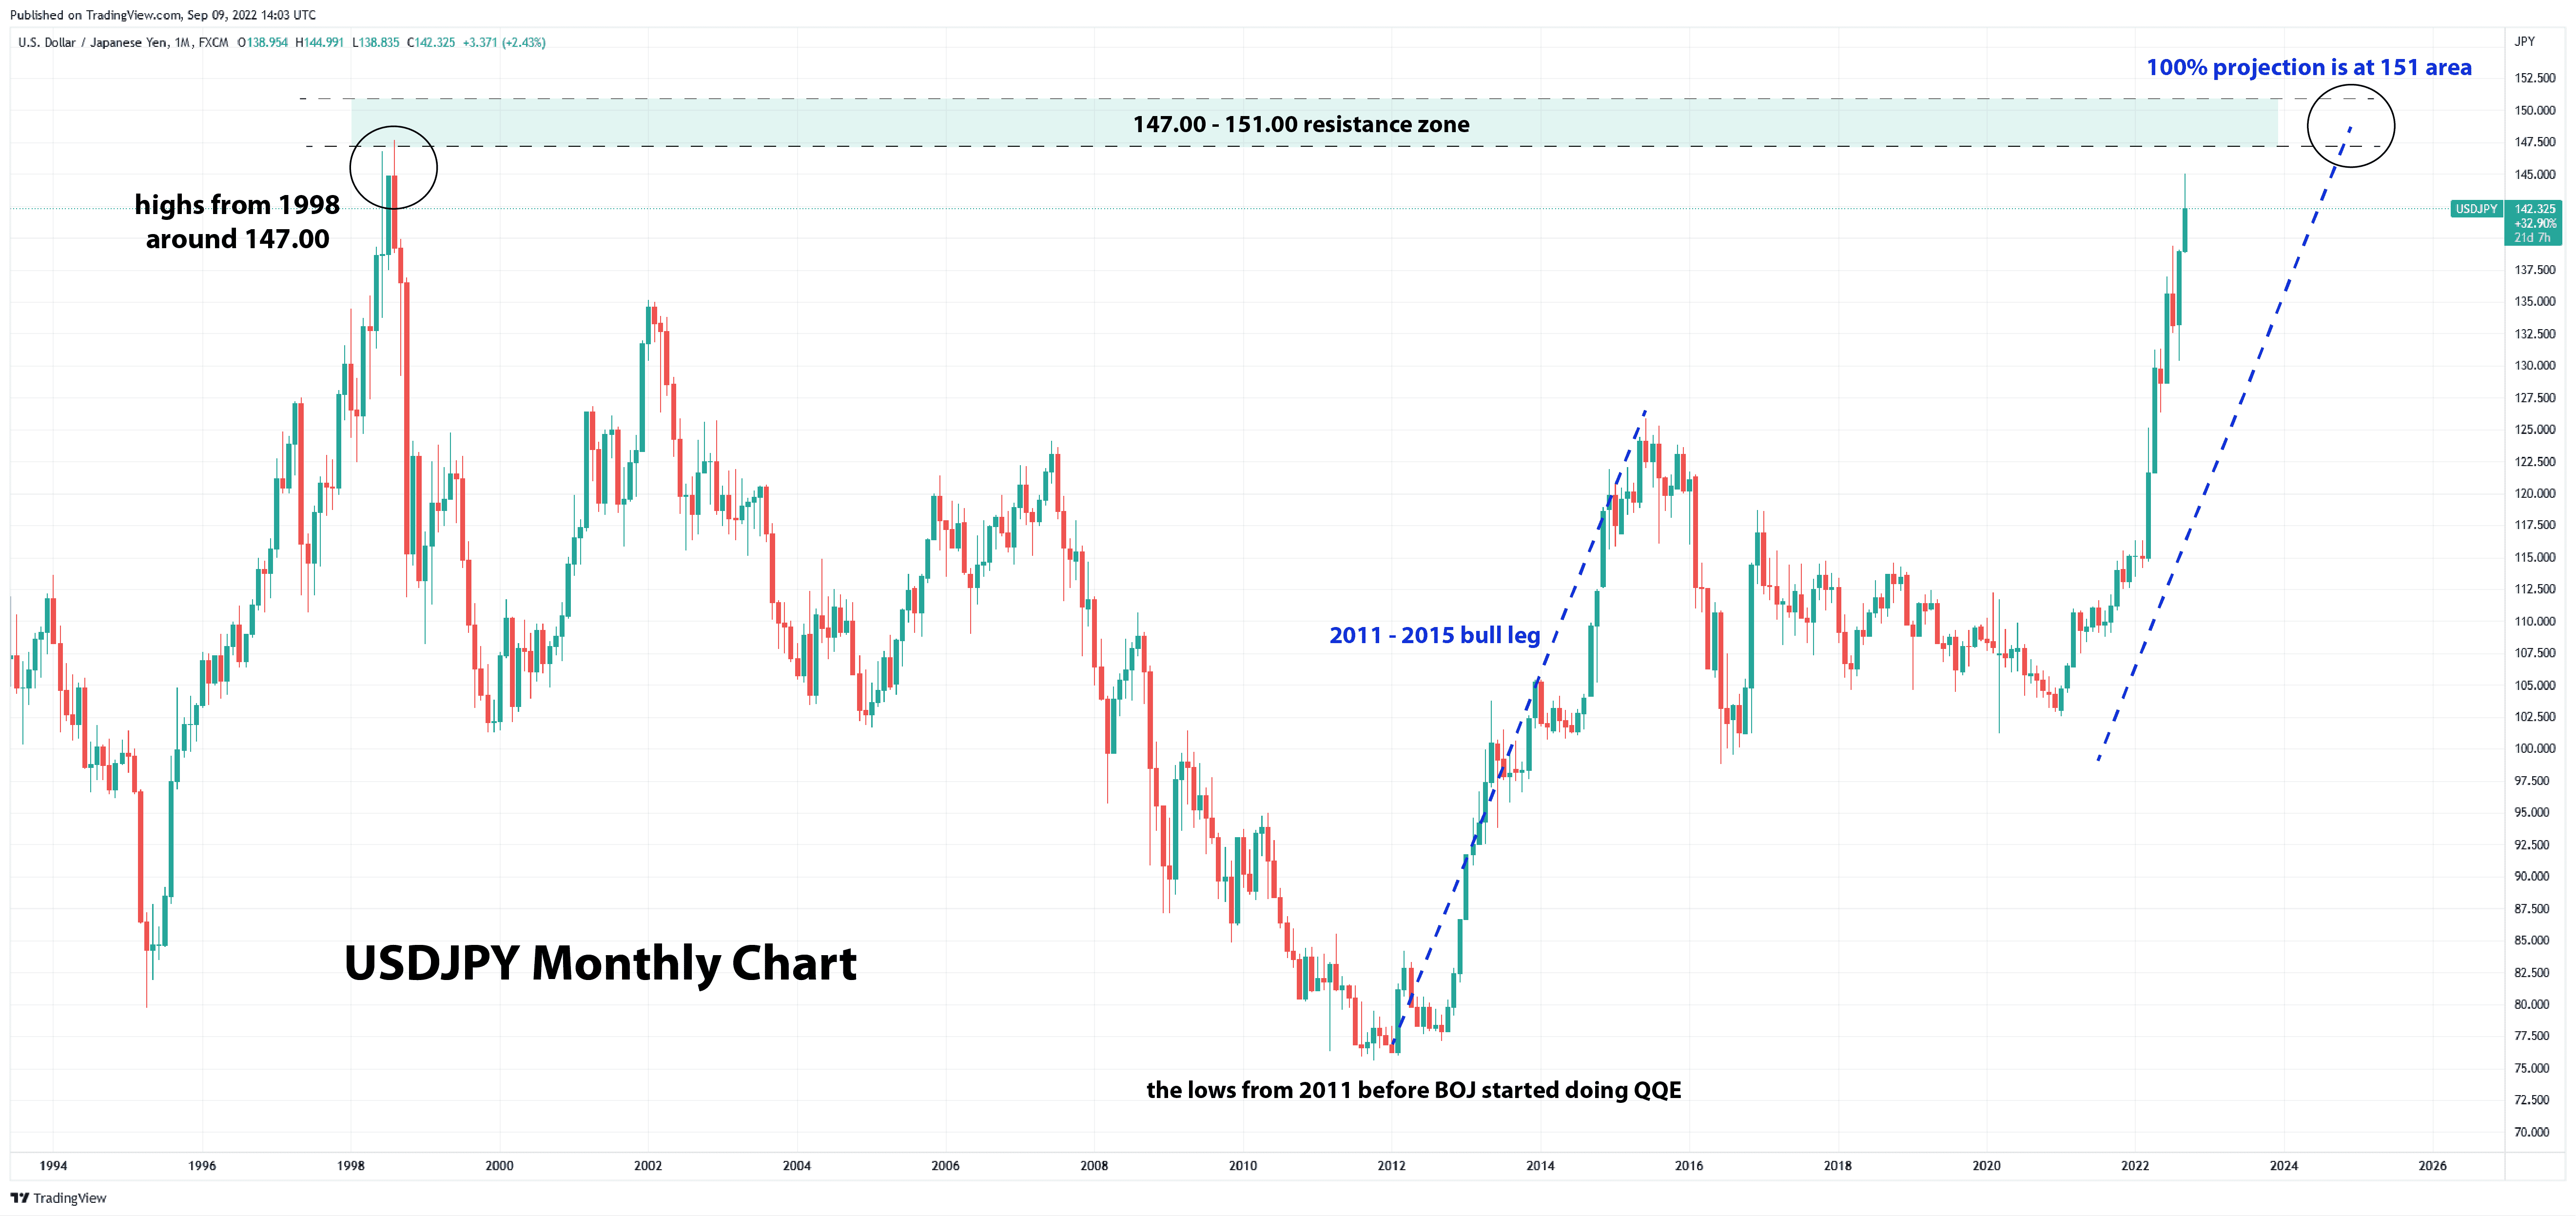Click the +32.90% value in price tag

click(2535, 223)
